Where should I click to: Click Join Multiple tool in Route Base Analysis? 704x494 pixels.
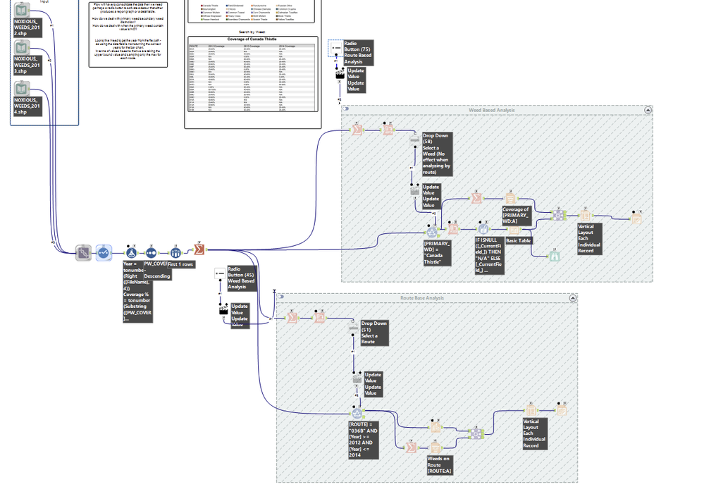(476, 433)
